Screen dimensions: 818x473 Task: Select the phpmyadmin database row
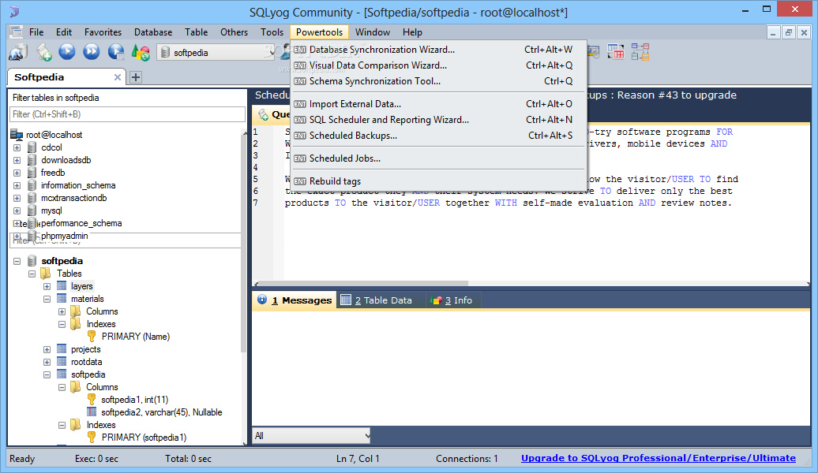pos(64,236)
